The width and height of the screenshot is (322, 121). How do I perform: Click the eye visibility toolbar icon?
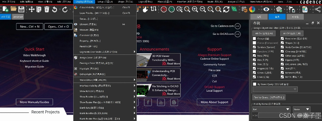266,9
